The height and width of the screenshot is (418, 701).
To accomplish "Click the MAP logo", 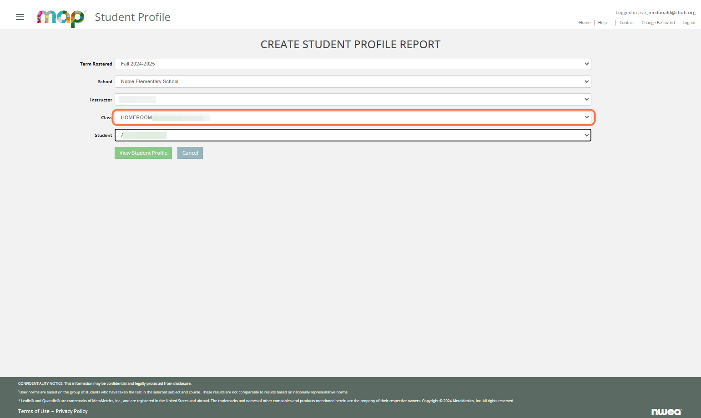I will 61,18.
